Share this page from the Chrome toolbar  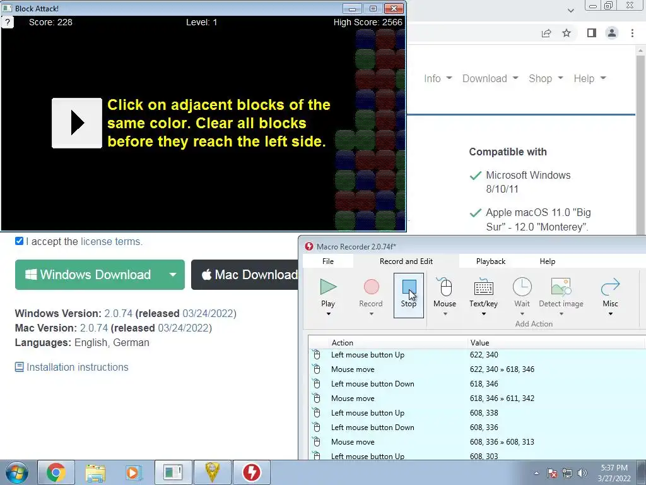pos(546,33)
